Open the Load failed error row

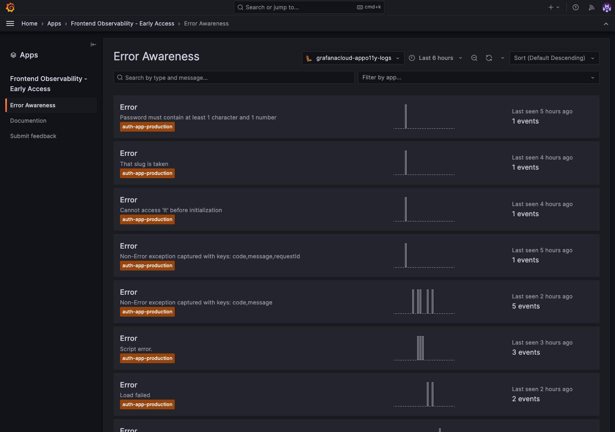(x=356, y=394)
